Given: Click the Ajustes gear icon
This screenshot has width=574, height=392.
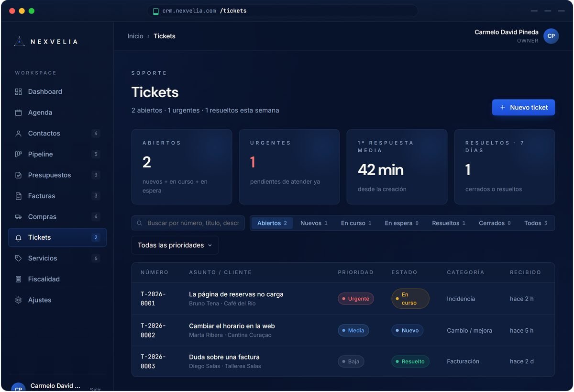Looking at the screenshot, I should (x=18, y=300).
